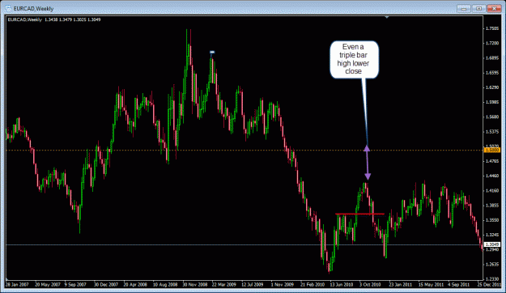Viewport: 506px width, 293px height.
Task: Click the 1.2635 price axis label
Action: point(492,265)
